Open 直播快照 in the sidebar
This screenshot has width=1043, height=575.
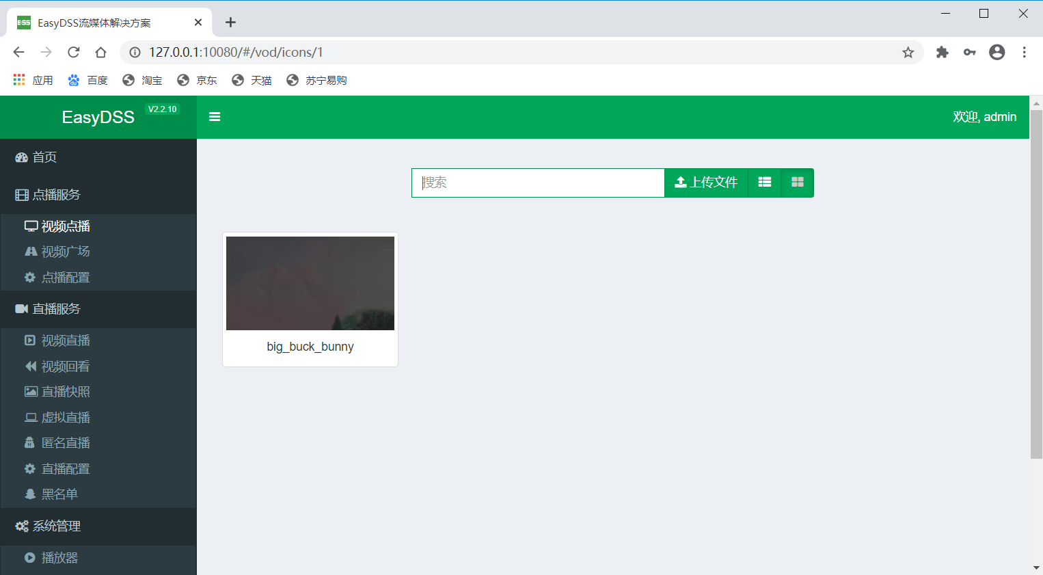coord(98,392)
